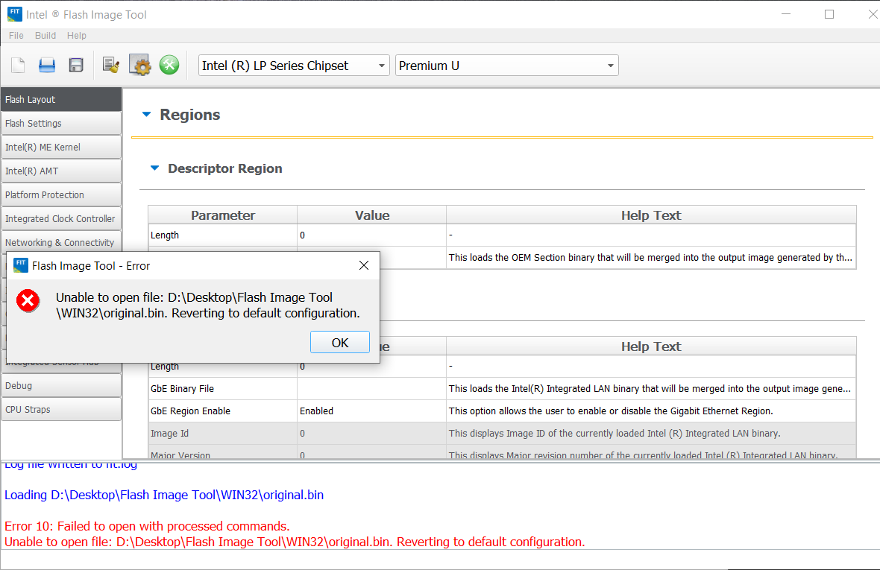Click the New file toolbar icon
The image size is (880, 570).
pyautogui.click(x=18, y=66)
